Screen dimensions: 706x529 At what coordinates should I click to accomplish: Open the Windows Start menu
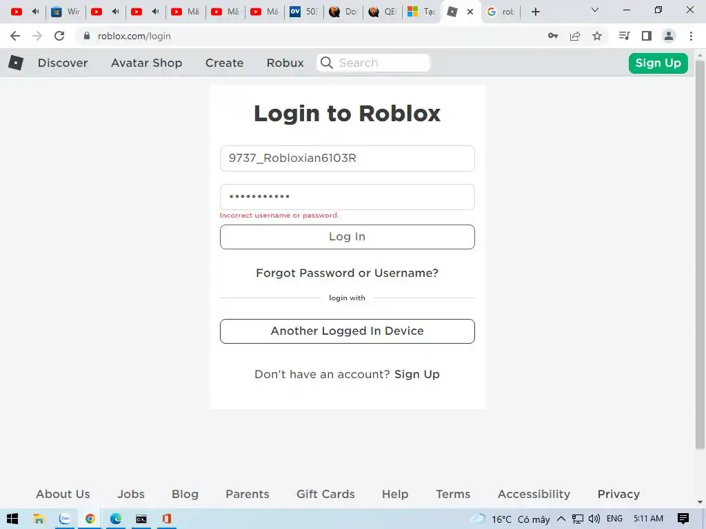(12, 519)
